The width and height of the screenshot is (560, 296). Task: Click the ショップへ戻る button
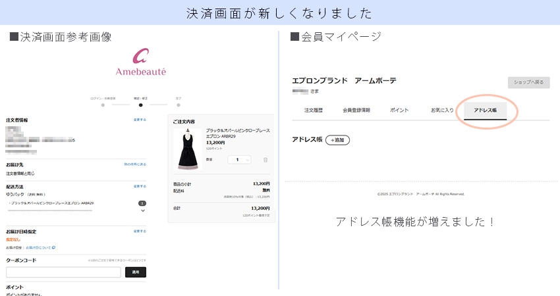(528, 82)
